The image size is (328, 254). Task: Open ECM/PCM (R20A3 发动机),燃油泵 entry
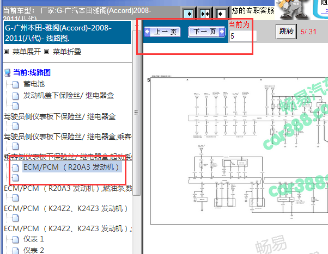[x=68, y=188]
